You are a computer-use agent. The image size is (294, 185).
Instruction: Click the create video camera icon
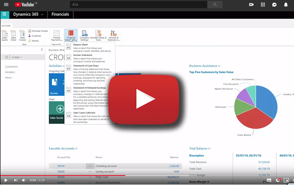pos(251,5)
